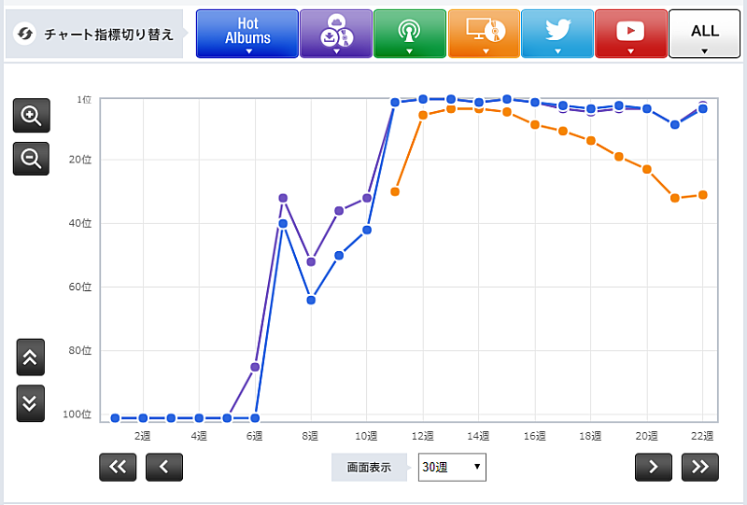Click the YouTube play metric icon
Image resolution: width=747 pixels, height=505 pixels.
(x=630, y=34)
